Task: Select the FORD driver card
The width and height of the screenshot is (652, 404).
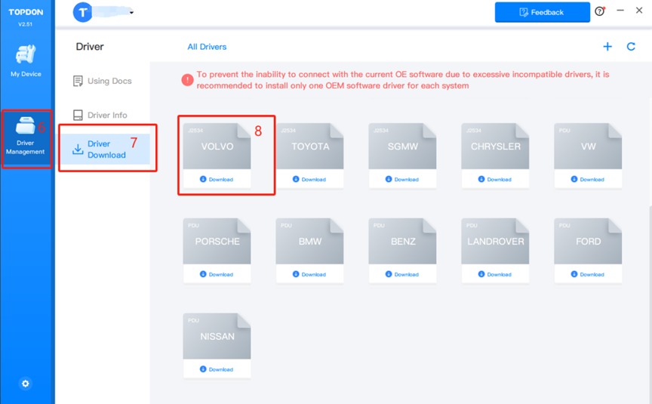Action: point(588,241)
